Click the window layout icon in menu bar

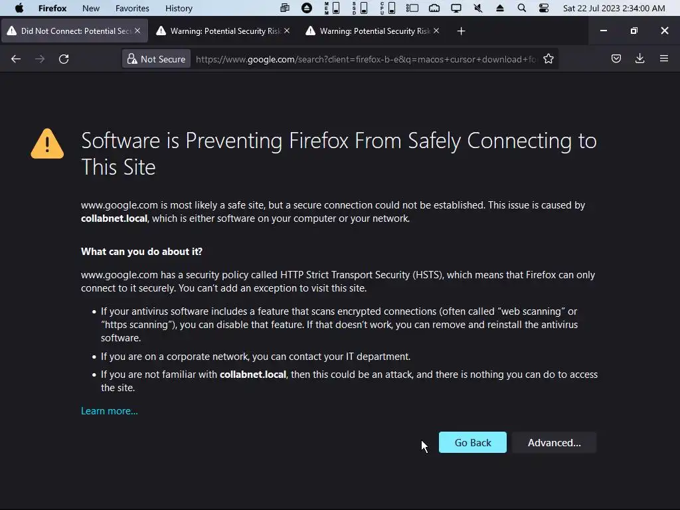(412, 8)
